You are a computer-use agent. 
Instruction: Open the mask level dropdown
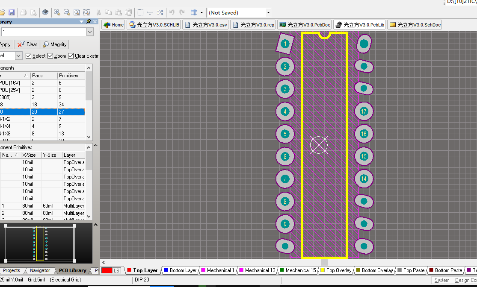18,56
